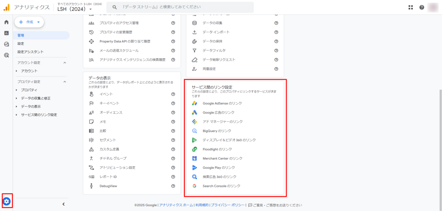The width and height of the screenshot is (442, 211).
Task: Click the feedback icon in footer
Action: 250,205
